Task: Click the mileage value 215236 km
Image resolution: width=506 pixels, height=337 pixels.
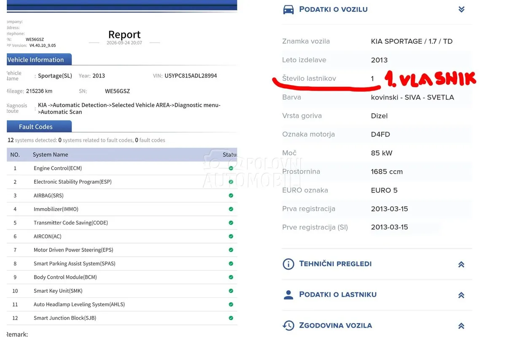Action: tap(39, 91)
